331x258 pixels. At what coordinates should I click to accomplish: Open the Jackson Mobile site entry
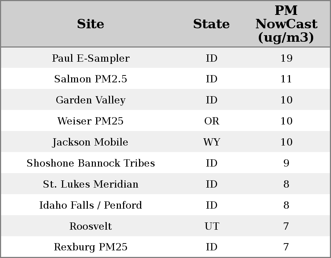coord(90,142)
